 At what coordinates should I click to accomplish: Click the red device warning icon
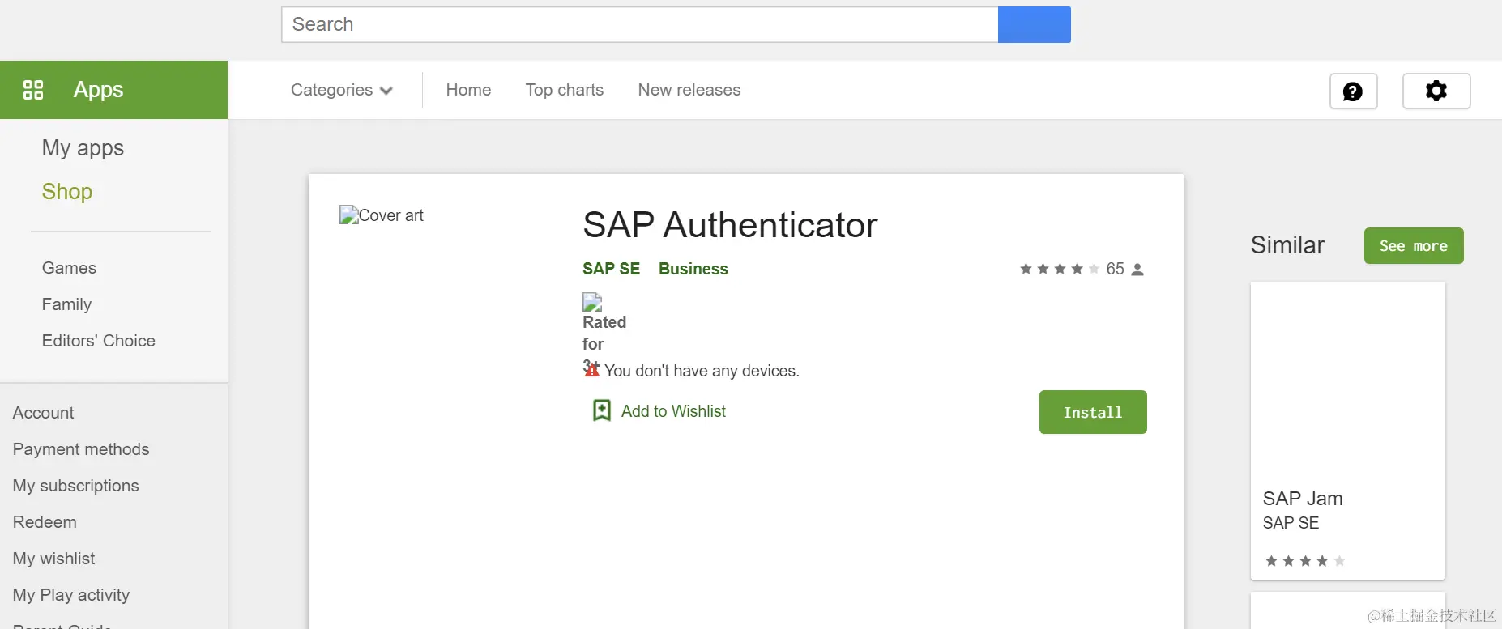(593, 371)
